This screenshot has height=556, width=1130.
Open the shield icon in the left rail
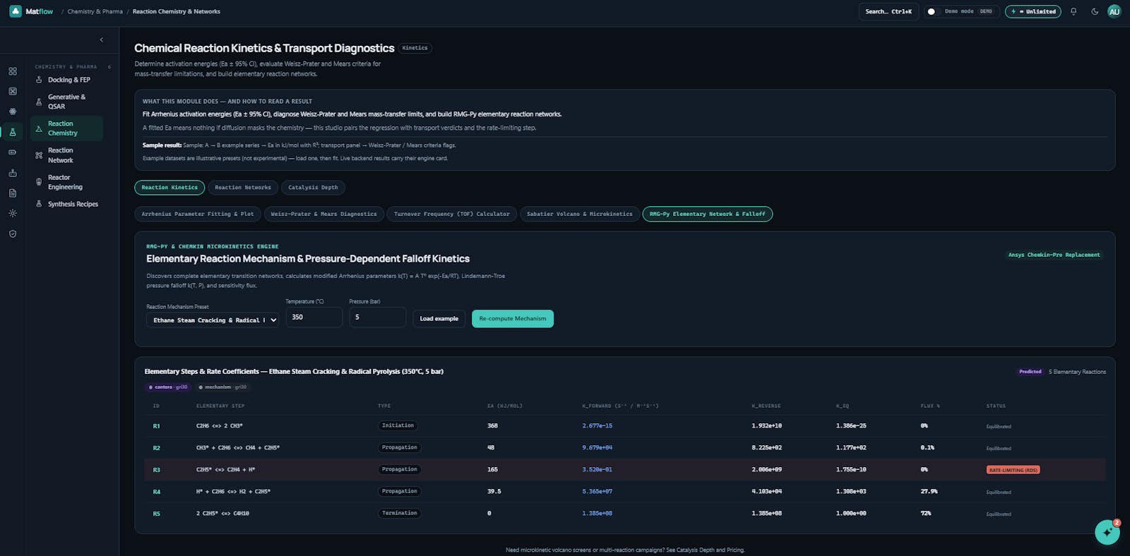(x=13, y=234)
